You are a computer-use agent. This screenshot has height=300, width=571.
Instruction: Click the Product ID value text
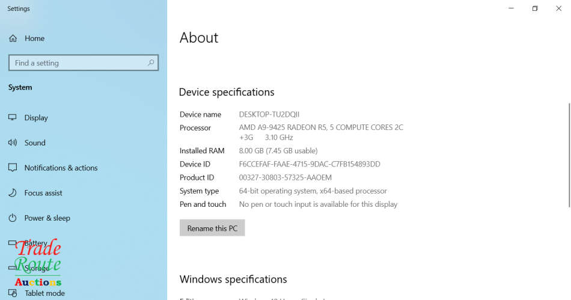[x=285, y=177]
